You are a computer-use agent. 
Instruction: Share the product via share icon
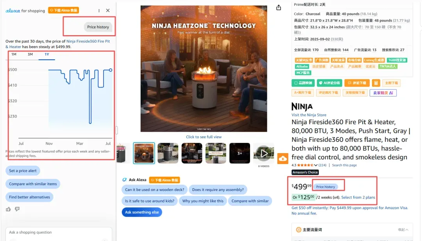pos(279,7)
